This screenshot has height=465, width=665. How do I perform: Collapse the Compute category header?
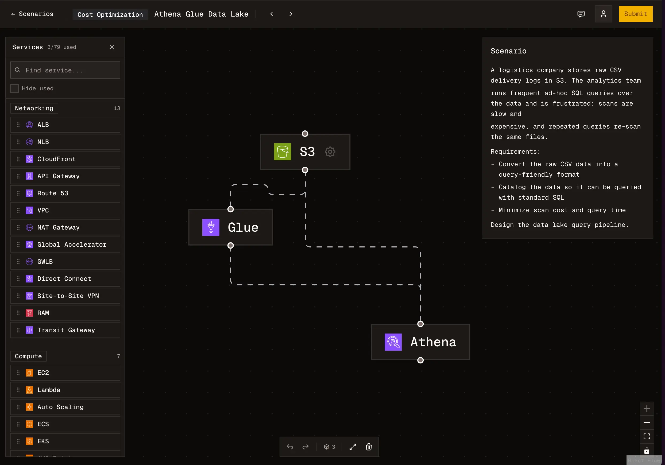point(28,356)
